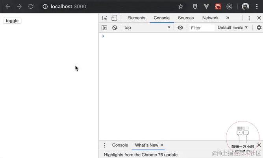View site information icon in address bar

[x=45, y=7]
